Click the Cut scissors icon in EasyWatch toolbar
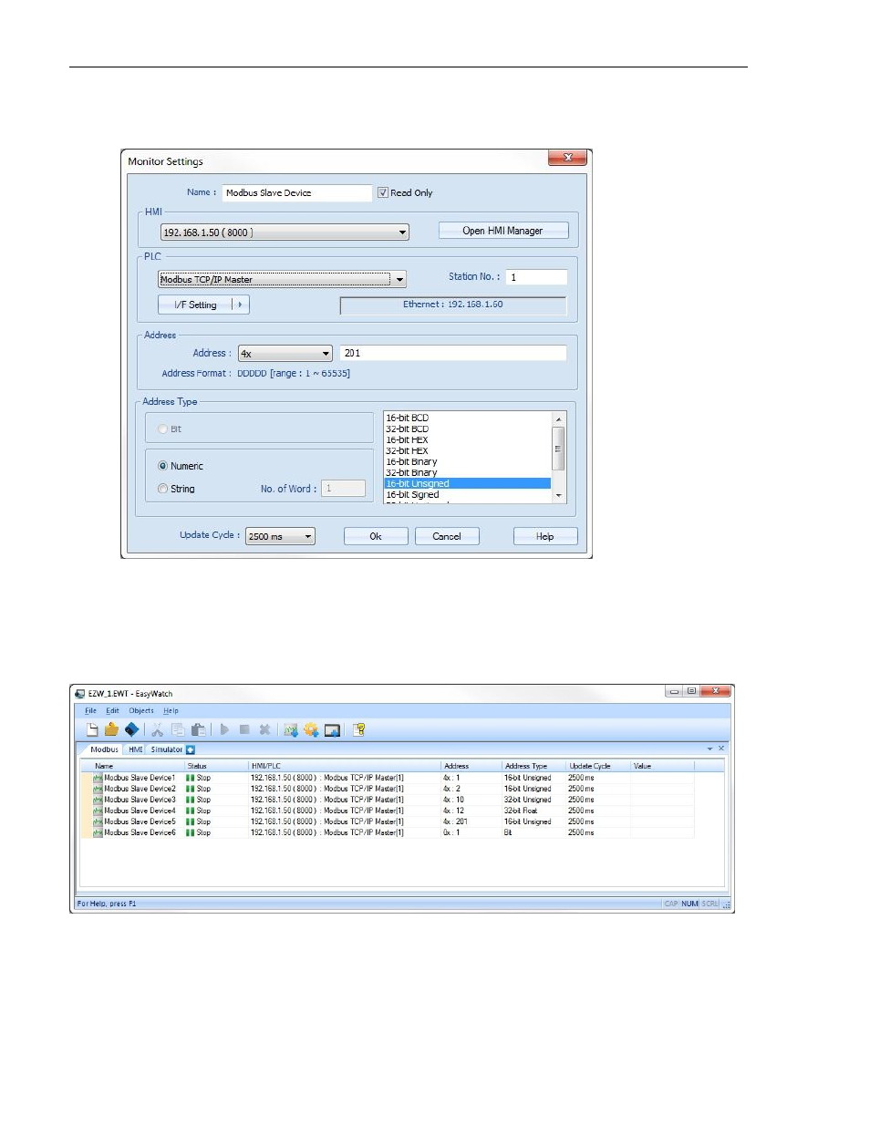 tap(157, 729)
